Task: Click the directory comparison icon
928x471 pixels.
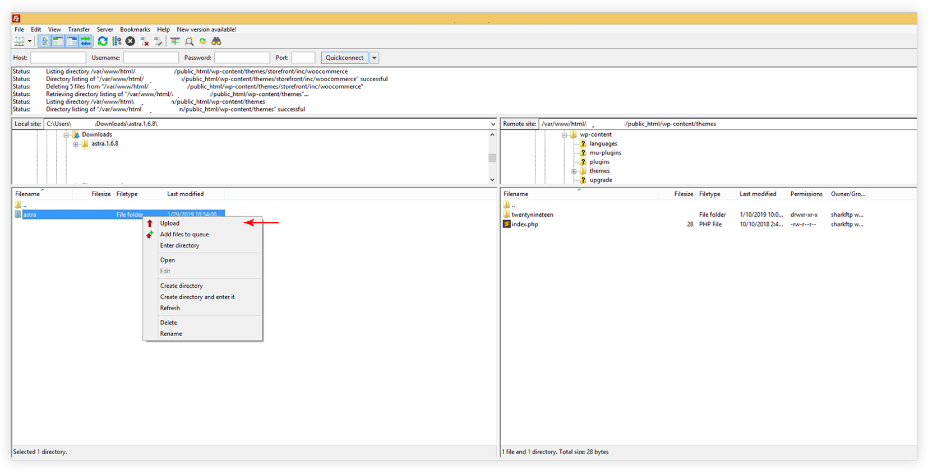Action: click(x=190, y=41)
